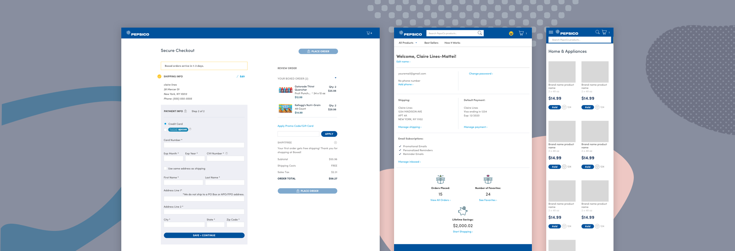Open the All Products dropdown
735x251 pixels.
point(408,43)
